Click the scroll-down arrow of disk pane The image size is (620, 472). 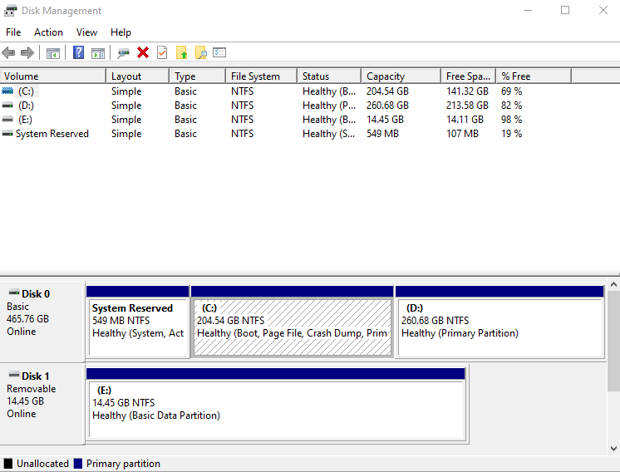pos(613,449)
